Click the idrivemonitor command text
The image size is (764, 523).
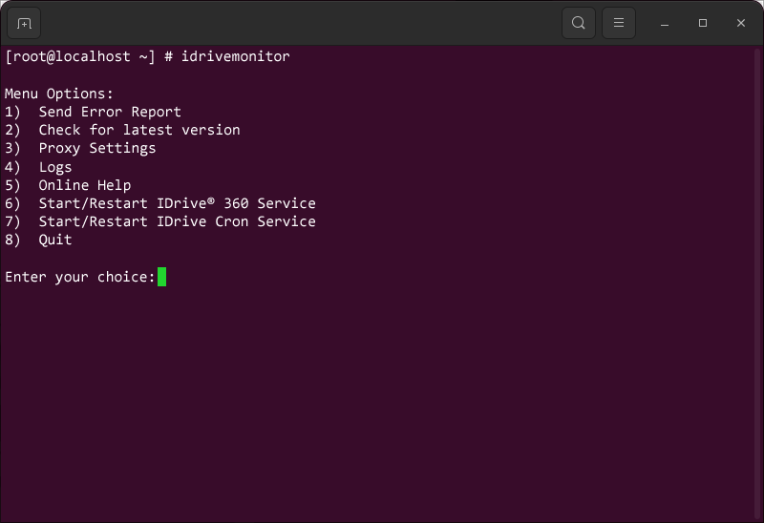235,56
